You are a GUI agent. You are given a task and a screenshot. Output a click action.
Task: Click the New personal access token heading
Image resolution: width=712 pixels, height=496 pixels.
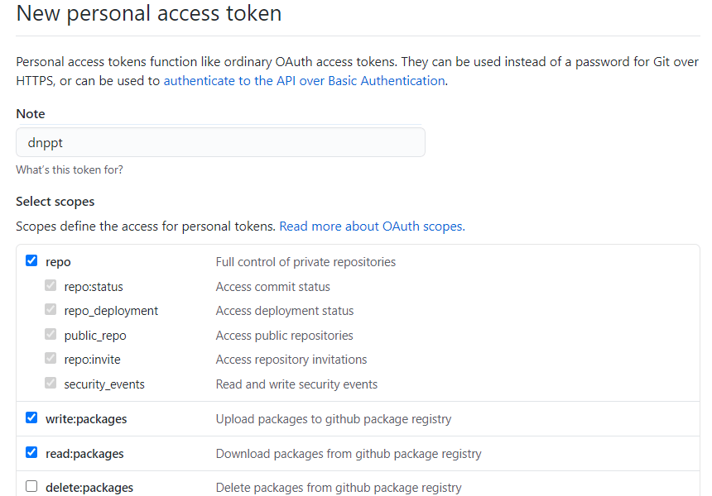[x=149, y=13]
